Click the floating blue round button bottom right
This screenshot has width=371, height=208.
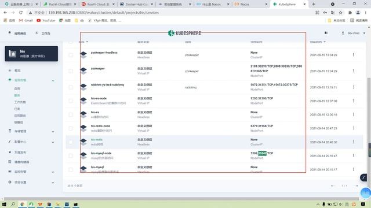366,193
